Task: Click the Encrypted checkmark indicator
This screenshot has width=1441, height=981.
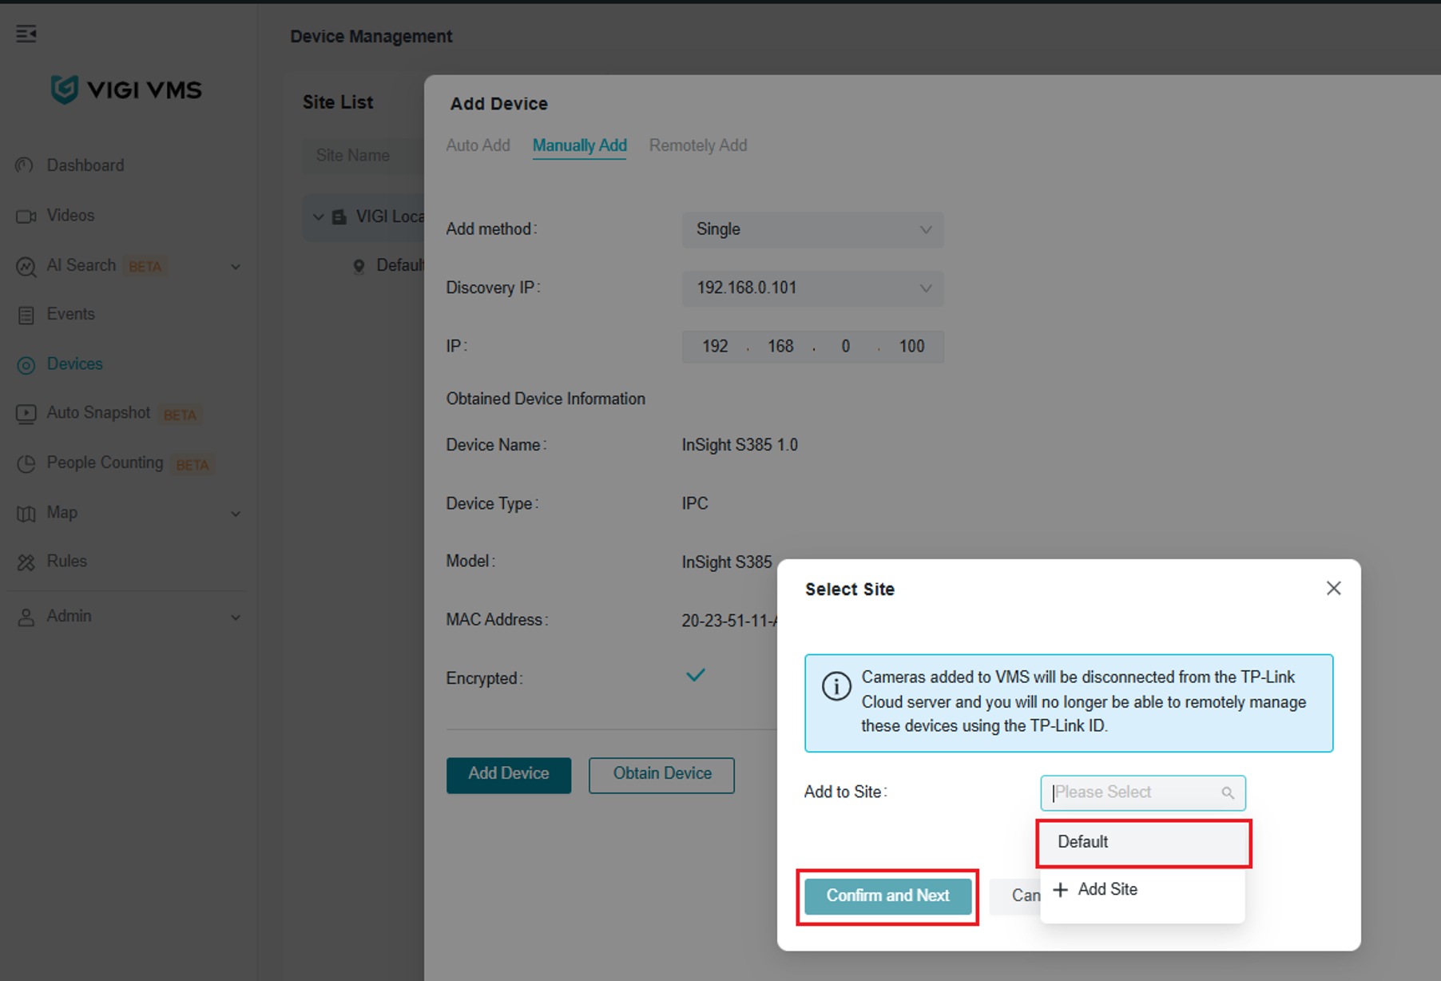Action: click(x=696, y=676)
